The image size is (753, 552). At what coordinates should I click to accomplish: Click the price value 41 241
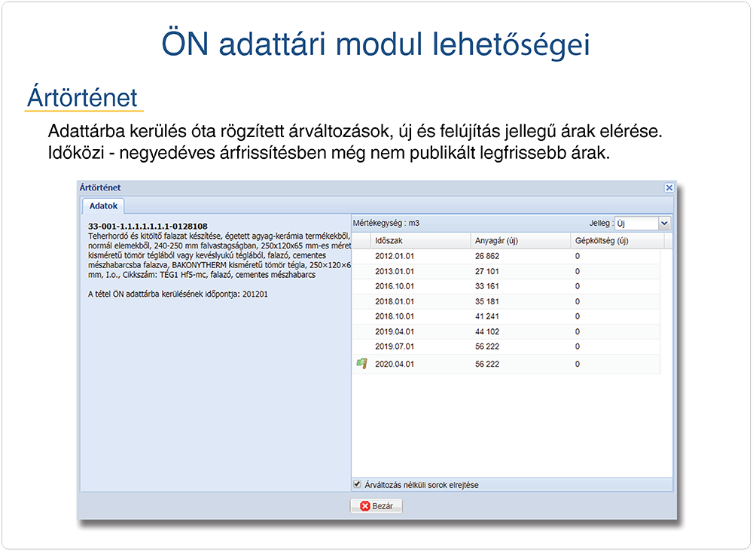(x=487, y=316)
